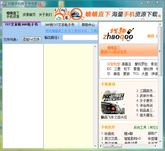Viewport: 165px width, 151px height.
Task: Open software 2. 英汉汉英...
Action: point(111,138)
